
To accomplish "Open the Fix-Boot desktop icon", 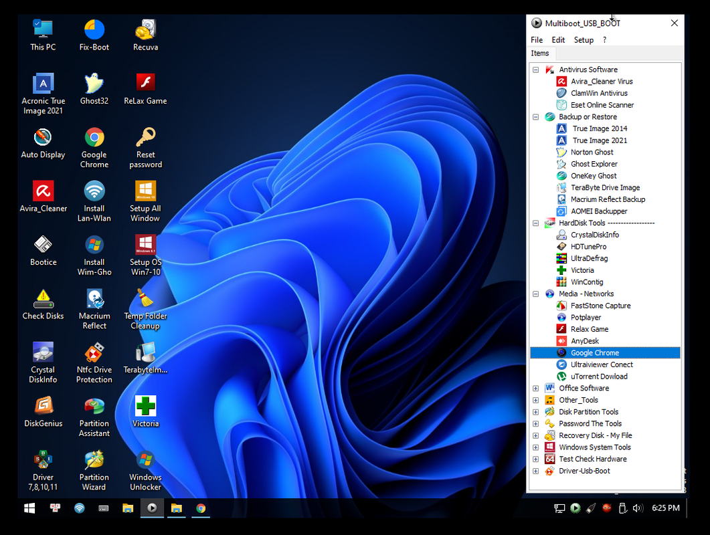I will click(x=94, y=35).
